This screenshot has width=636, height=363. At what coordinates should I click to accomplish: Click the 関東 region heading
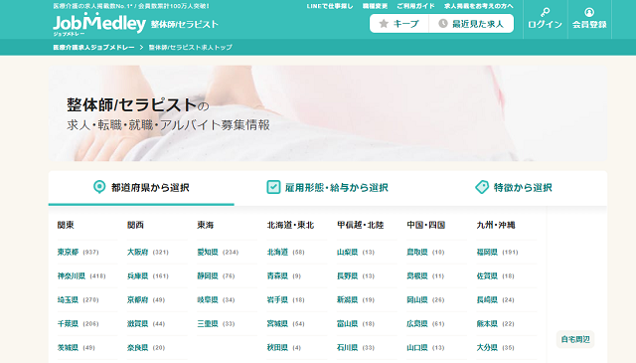pyautogui.click(x=66, y=225)
